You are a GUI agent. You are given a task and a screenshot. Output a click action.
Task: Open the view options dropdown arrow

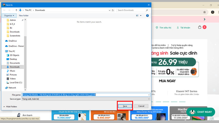[141, 16]
